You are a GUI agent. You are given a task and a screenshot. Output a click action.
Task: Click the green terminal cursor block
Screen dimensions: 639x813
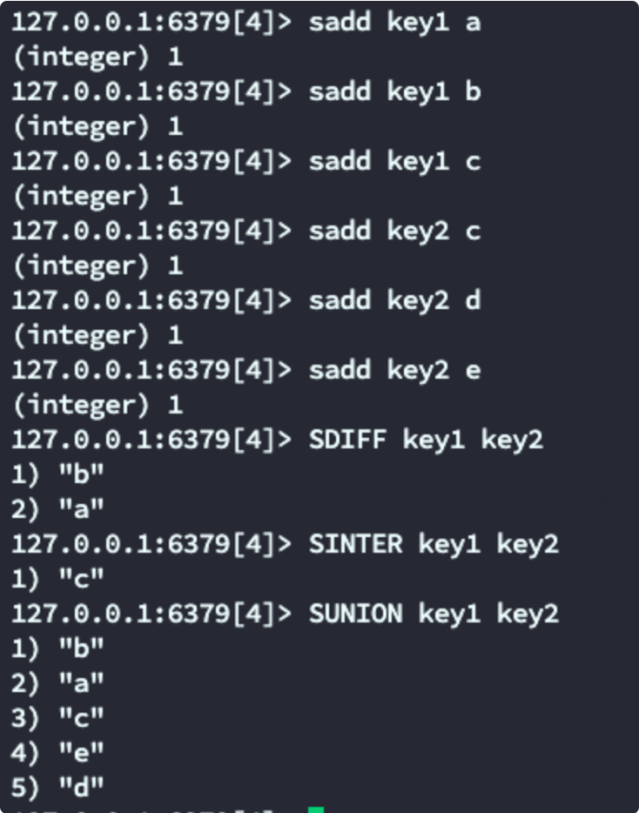tap(316, 810)
